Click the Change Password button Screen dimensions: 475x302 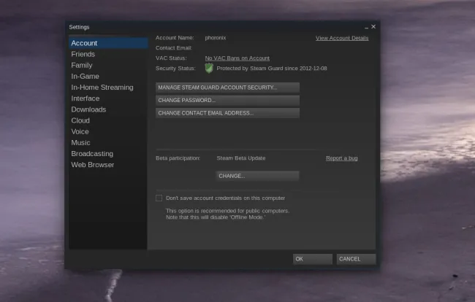coord(227,100)
